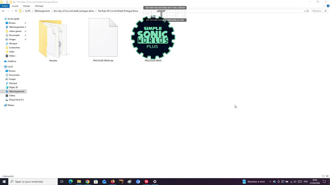Screen dimensions: 330x185
Task: Open Vidéos under Accès rapide
Action: coord(12,56)
